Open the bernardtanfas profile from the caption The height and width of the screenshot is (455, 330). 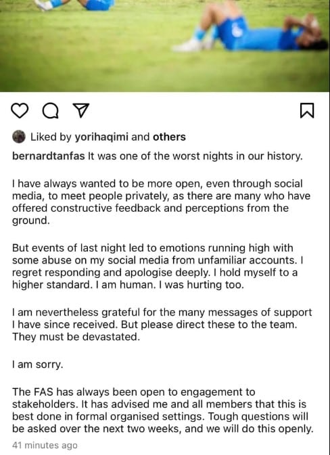(49, 156)
